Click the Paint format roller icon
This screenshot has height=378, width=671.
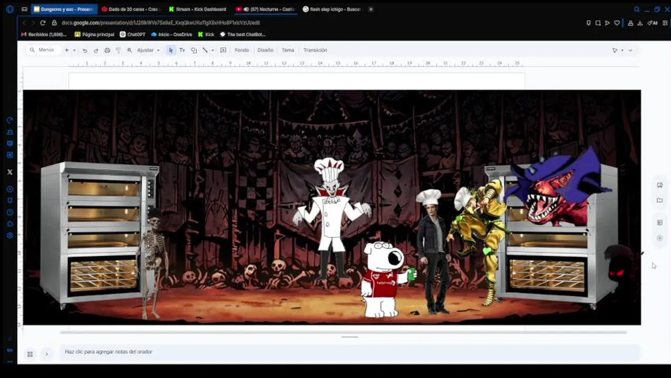pyautogui.click(x=118, y=50)
